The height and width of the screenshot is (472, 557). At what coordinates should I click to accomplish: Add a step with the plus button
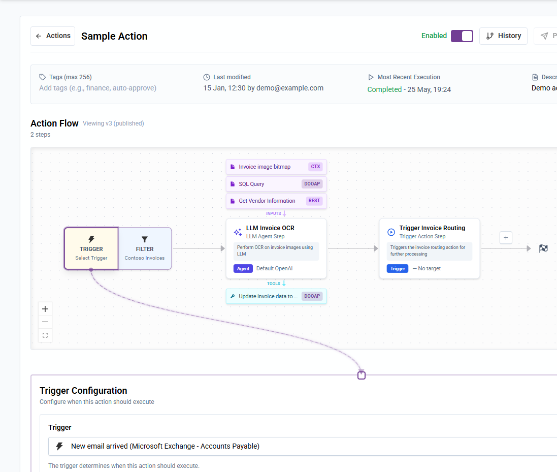click(x=506, y=237)
